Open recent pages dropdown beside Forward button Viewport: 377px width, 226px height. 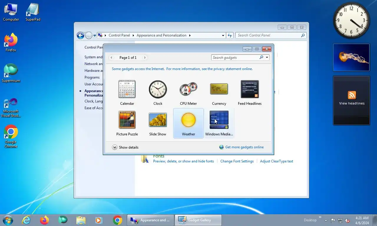[x=95, y=35]
